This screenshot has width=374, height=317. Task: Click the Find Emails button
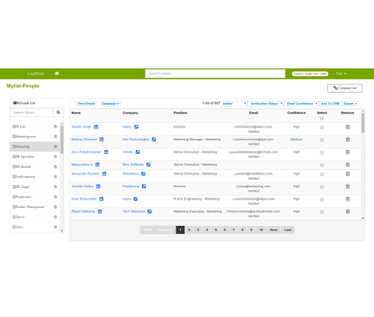pyautogui.click(x=87, y=104)
